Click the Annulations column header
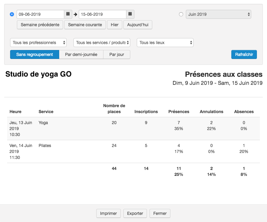This screenshot has height=222, width=267. click(x=211, y=112)
